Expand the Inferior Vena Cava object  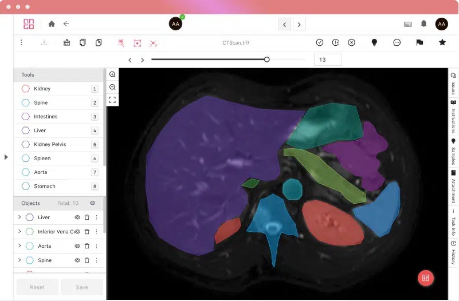point(19,232)
